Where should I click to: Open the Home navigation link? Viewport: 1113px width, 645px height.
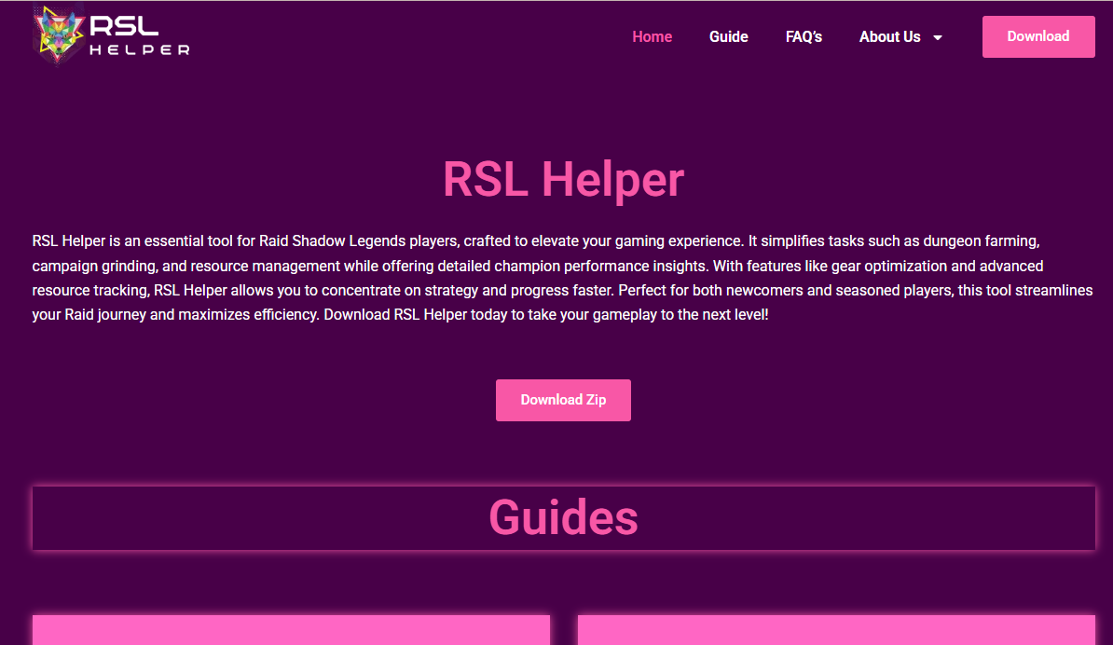(x=652, y=36)
